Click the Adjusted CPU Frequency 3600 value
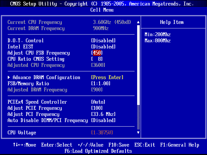207x155 pixels. pyautogui.click(x=98, y=65)
